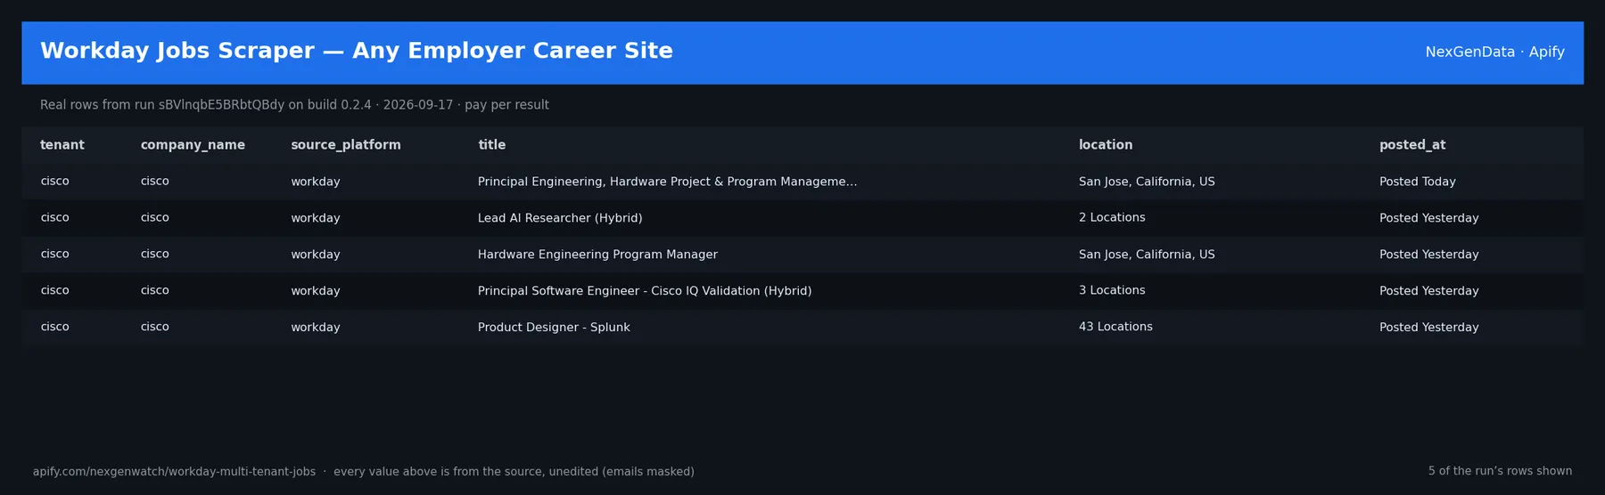Select the 'location' column header
The height and width of the screenshot is (495, 1605).
(x=1106, y=145)
